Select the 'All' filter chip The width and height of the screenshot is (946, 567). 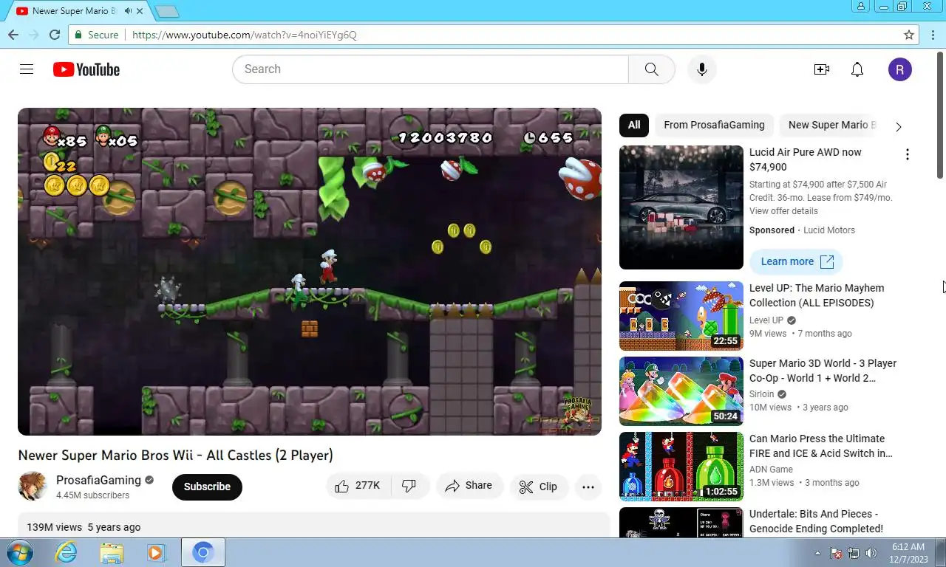coord(634,125)
